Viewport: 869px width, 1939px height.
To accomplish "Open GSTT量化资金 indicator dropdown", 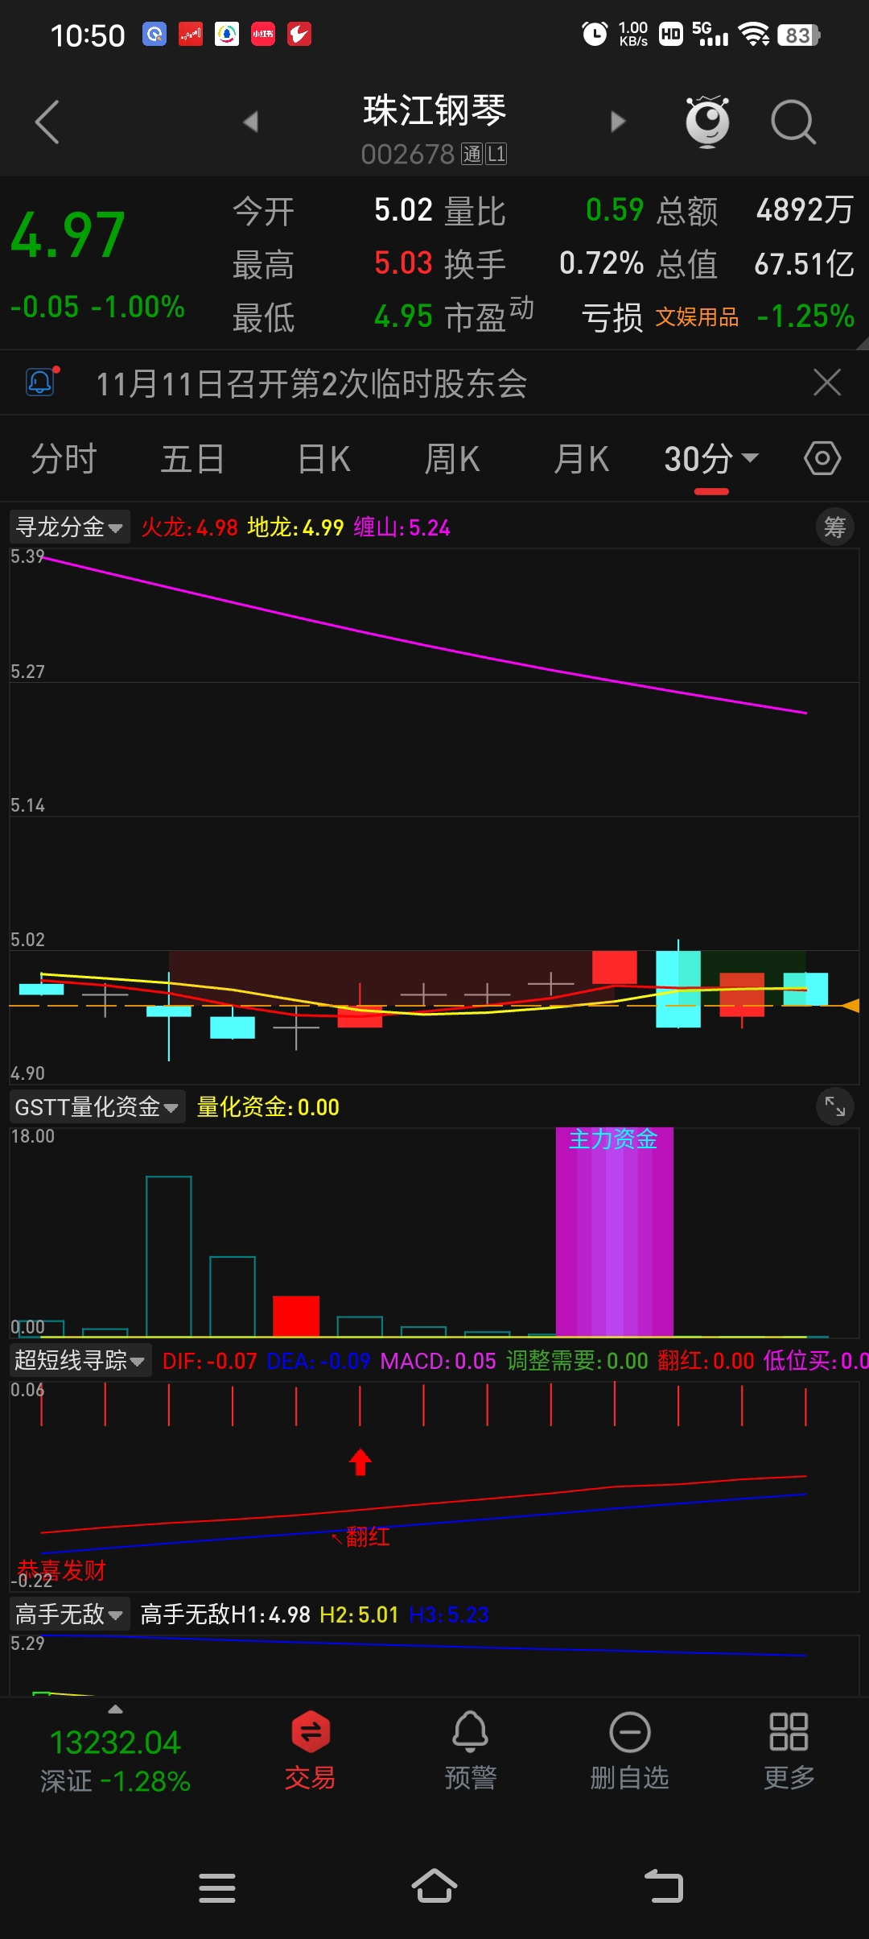I will [x=97, y=1107].
